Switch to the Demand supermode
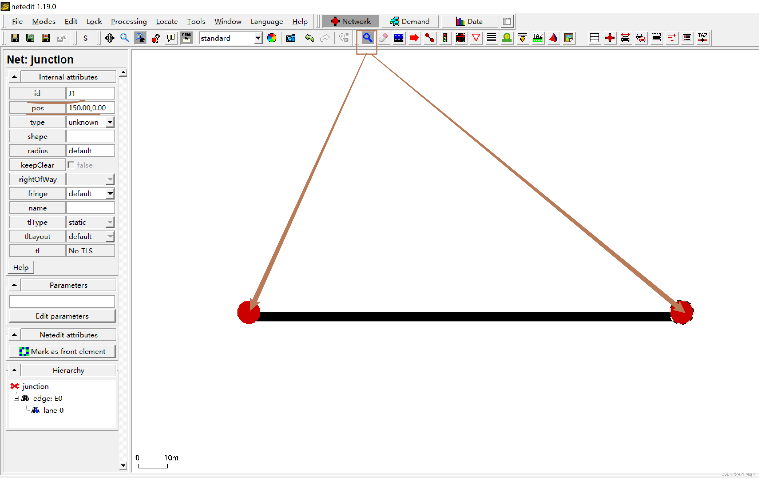Viewport: 759px width, 479px height. (409, 21)
